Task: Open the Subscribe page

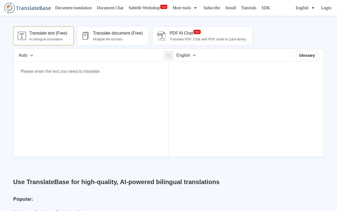Action: 212,8
